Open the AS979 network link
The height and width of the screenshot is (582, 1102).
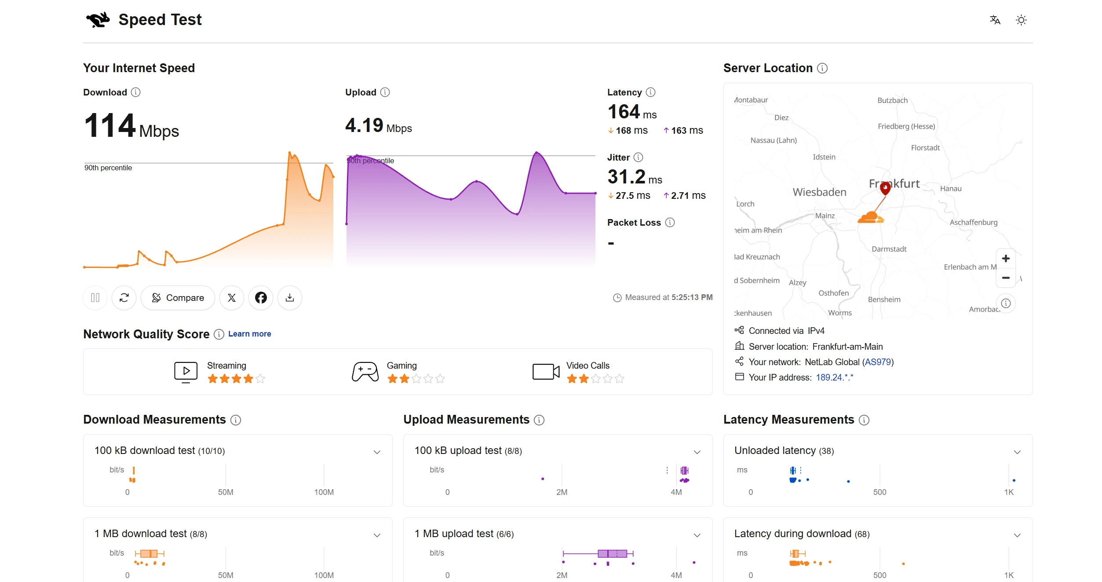[x=878, y=362]
